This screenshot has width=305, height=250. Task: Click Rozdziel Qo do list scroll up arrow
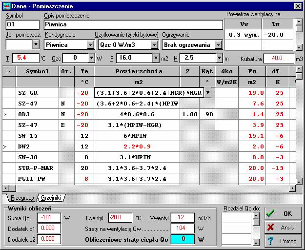256,215
